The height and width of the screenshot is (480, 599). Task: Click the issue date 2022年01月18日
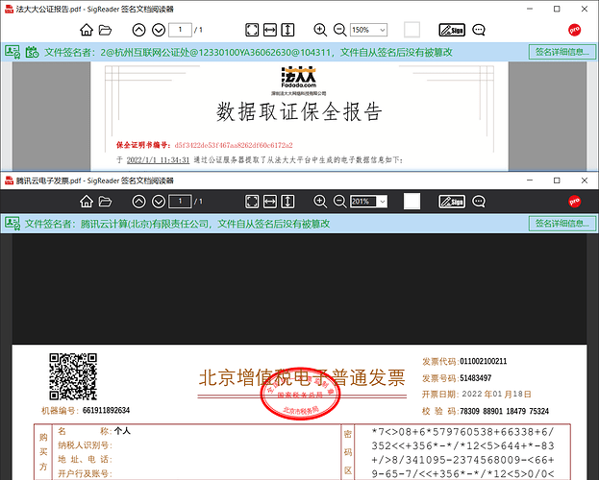[x=496, y=395]
